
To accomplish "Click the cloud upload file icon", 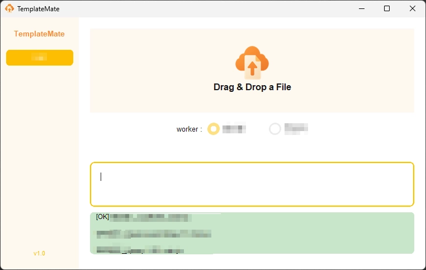I will pos(252,62).
